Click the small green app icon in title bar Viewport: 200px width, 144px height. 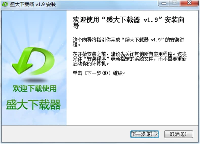[x=5, y=4]
